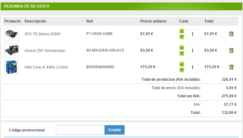Click the RESUMEN DE SU CESTA heading
The height and width of the screenshot is (138, 243).
tap(27, 6)
